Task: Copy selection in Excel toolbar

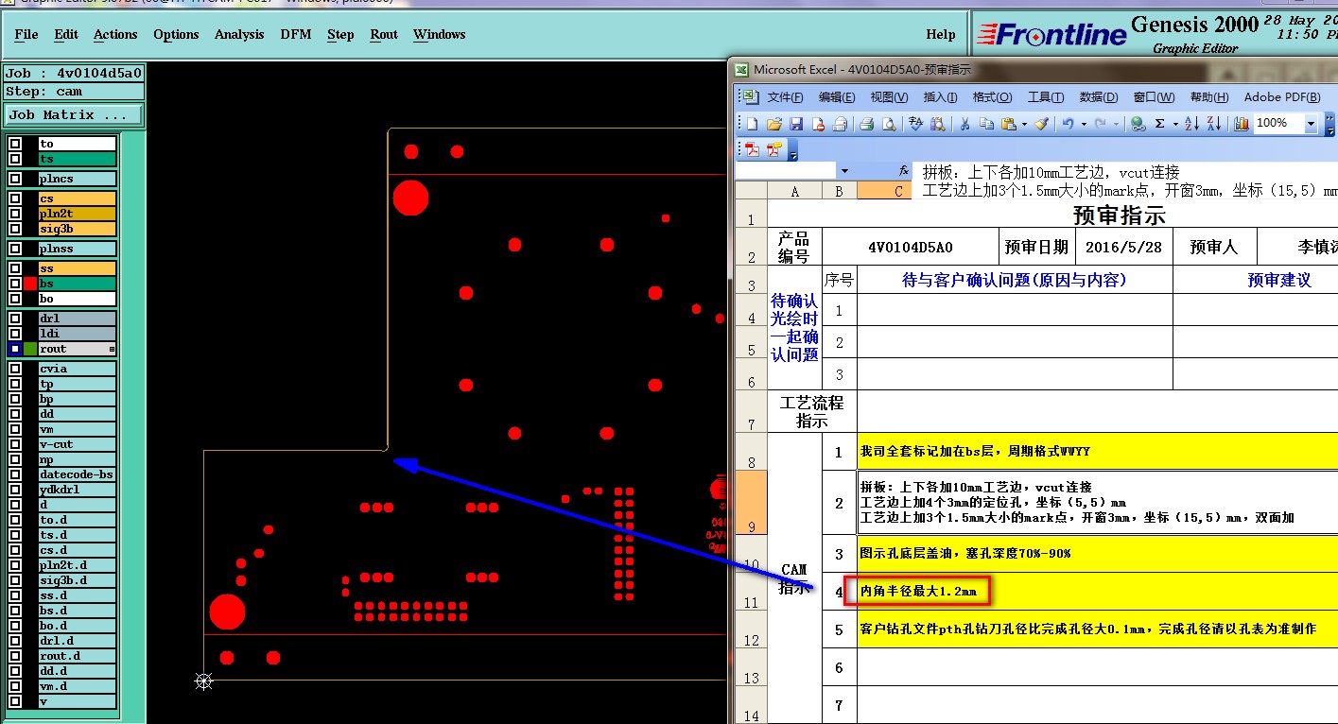Action: (986, 124)
